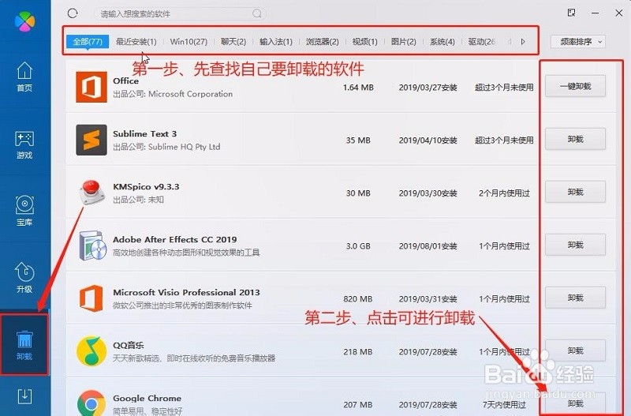This screenshot has height=416, width=631.
Task: Click 出品公司: Sublime HQ Pty Ltd text
Action: click(166, 147)
